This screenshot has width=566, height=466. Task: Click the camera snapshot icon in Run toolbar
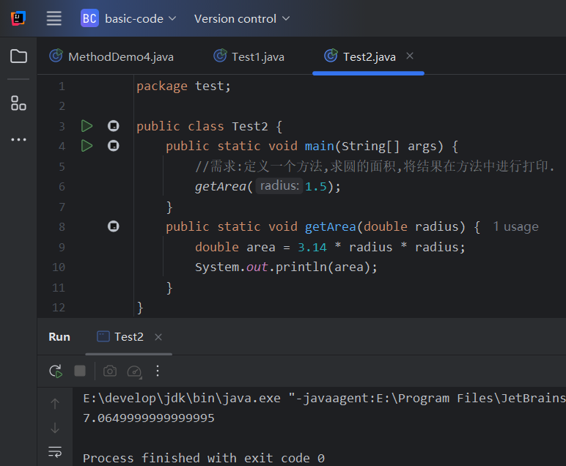coord(110,371)
